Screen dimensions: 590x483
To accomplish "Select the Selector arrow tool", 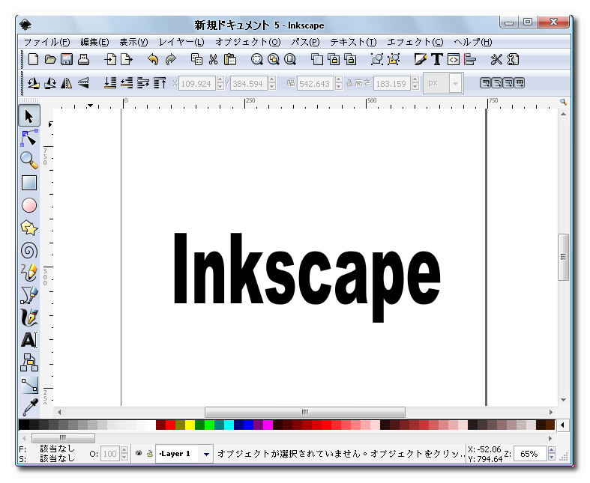I will (x=29, y=116).
